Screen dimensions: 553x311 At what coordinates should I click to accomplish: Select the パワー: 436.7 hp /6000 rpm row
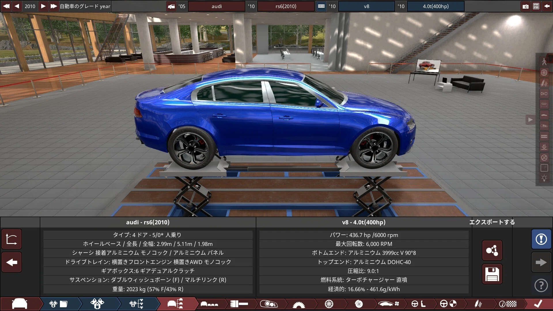click(x=364, y=235)
